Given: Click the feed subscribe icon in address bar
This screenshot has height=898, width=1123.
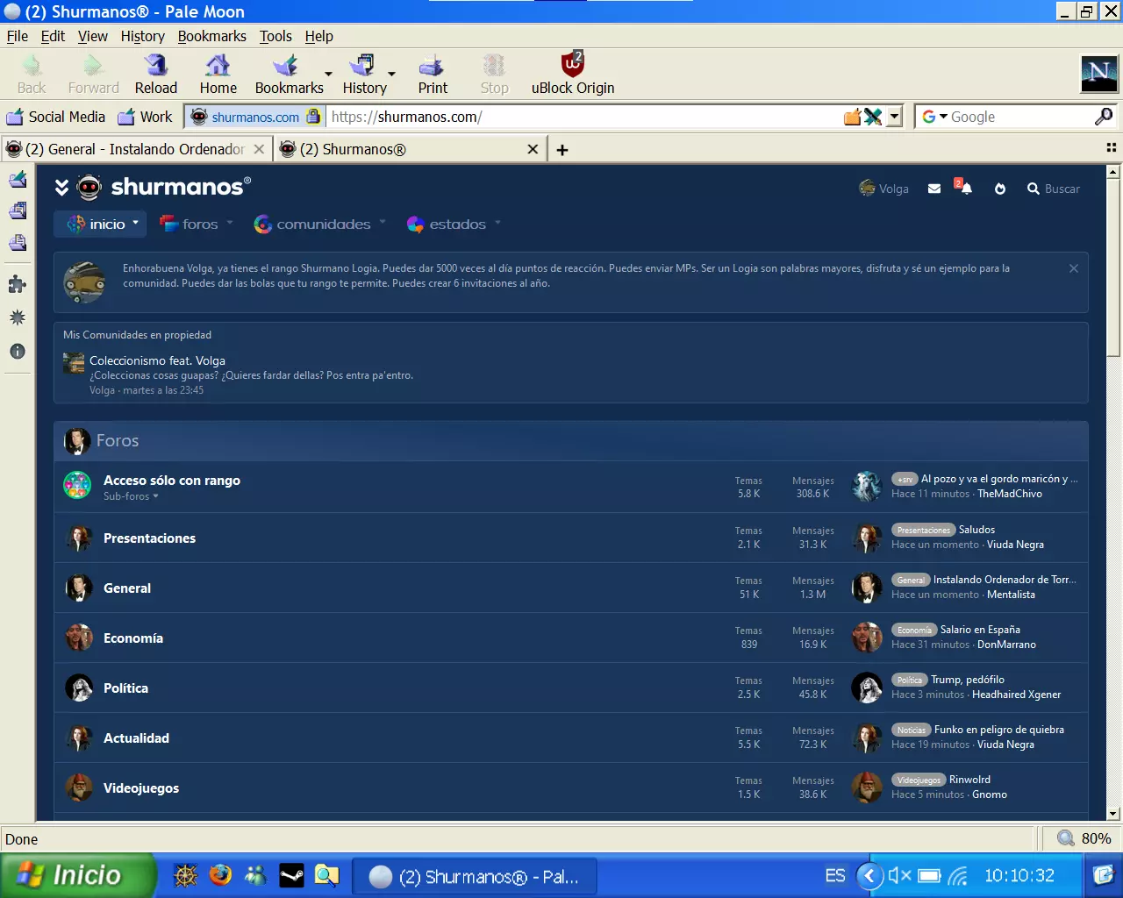Looking at the screenshot, I should 852,117.
